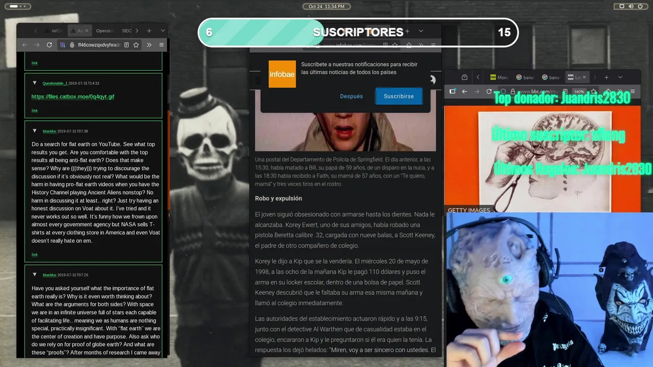The image size is (653, 367).
Task: Go back in the left onion-site browser
Action: [24, 45]
